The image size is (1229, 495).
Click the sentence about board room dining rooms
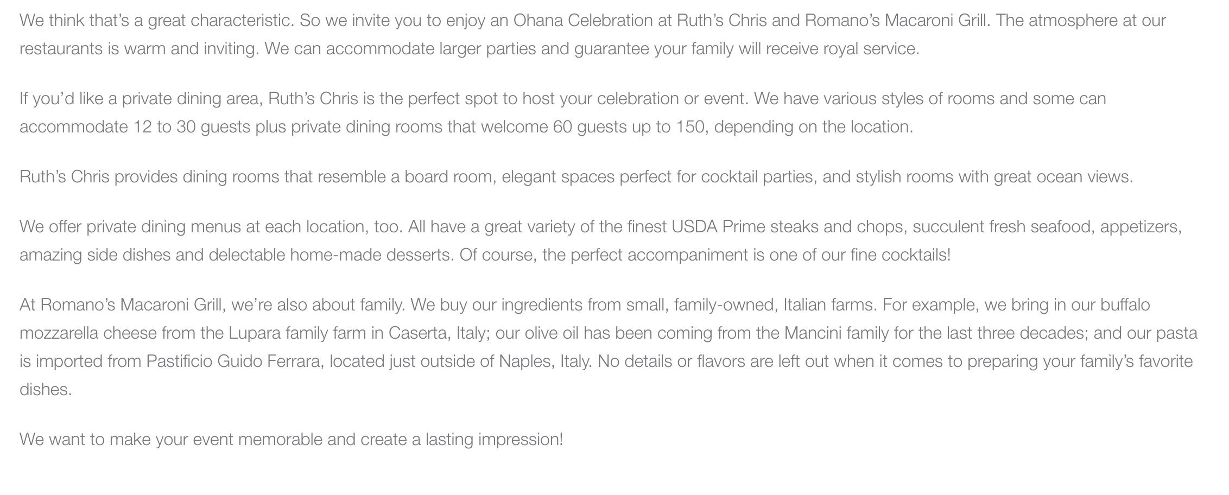(577, 177)
